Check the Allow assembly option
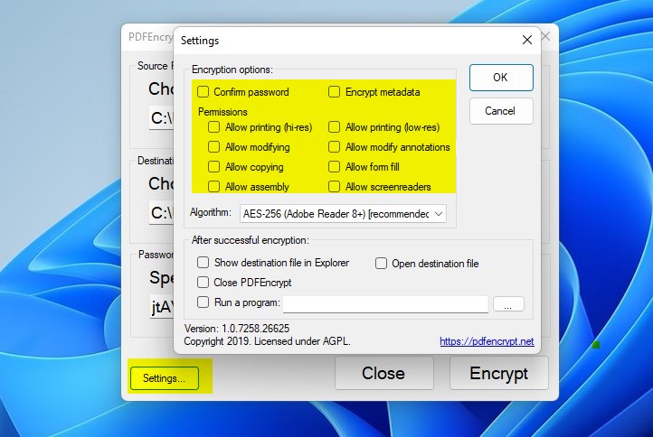Viewport: 653px width, 437px height. [x=213, y=186]
